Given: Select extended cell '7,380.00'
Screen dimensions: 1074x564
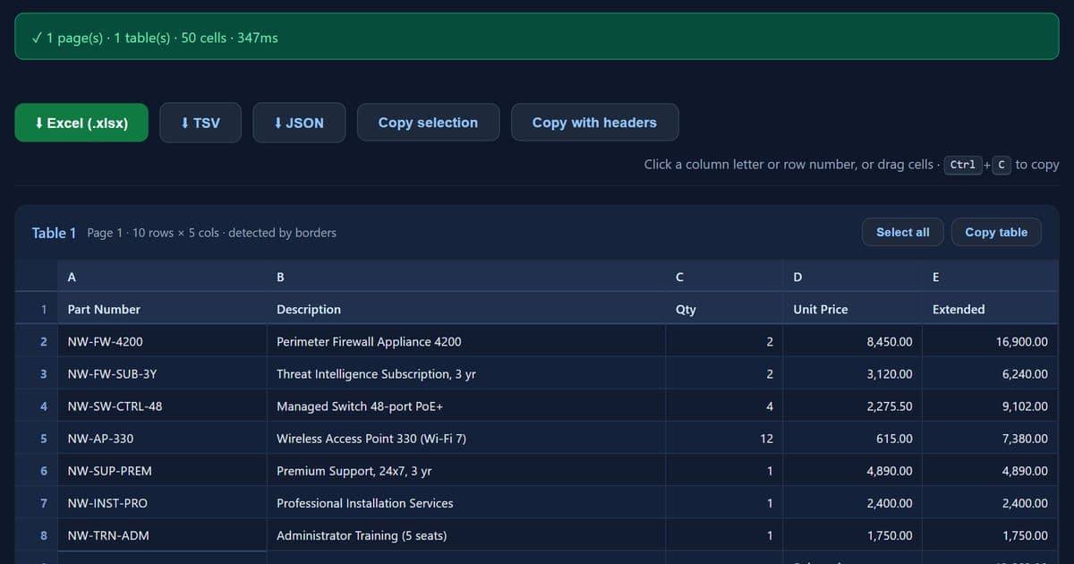Looking at the screenshot, I should [x=991, y=438].
